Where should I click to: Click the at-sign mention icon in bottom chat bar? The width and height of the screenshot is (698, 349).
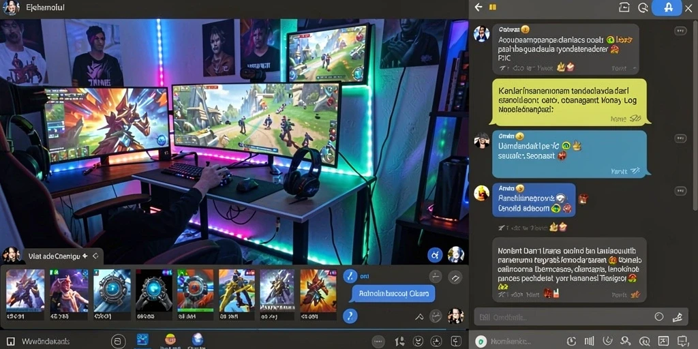click(643, 342)
